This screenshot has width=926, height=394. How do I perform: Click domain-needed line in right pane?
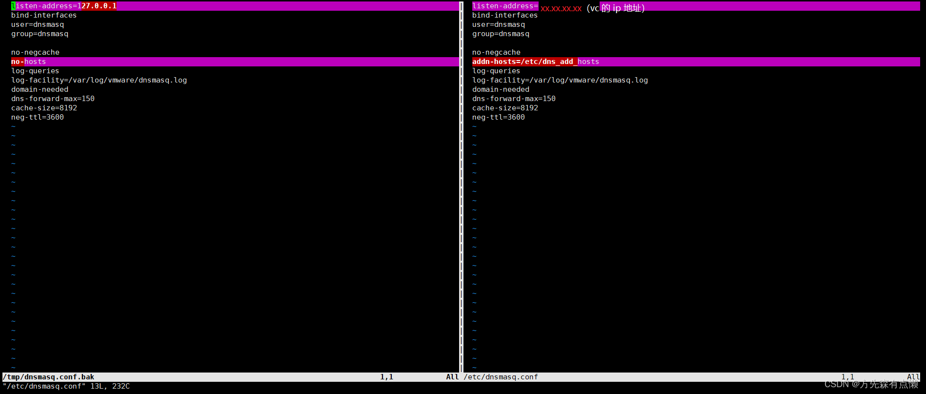point(501,89)
